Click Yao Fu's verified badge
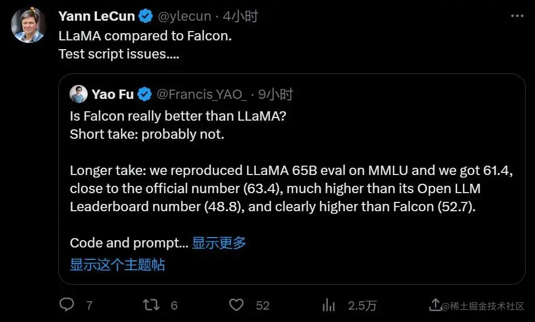 point(144,94)
